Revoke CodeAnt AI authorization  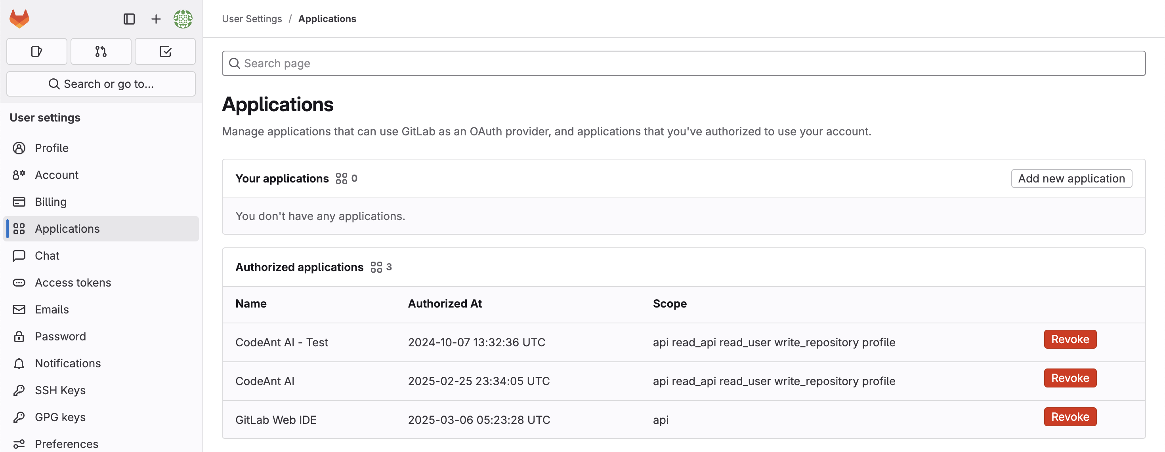tap(1070, 378)
